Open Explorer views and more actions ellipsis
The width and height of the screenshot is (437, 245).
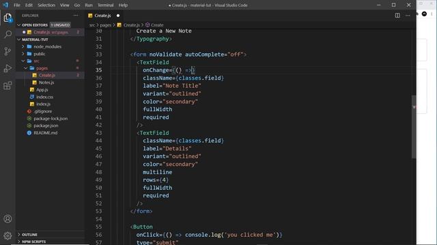(76, 16)
